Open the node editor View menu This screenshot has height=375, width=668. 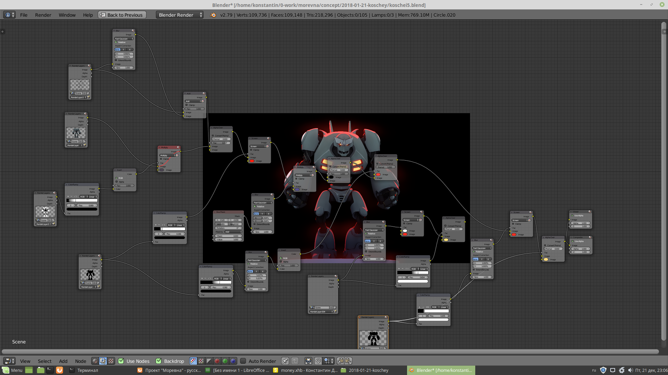[x=25, y=361]
